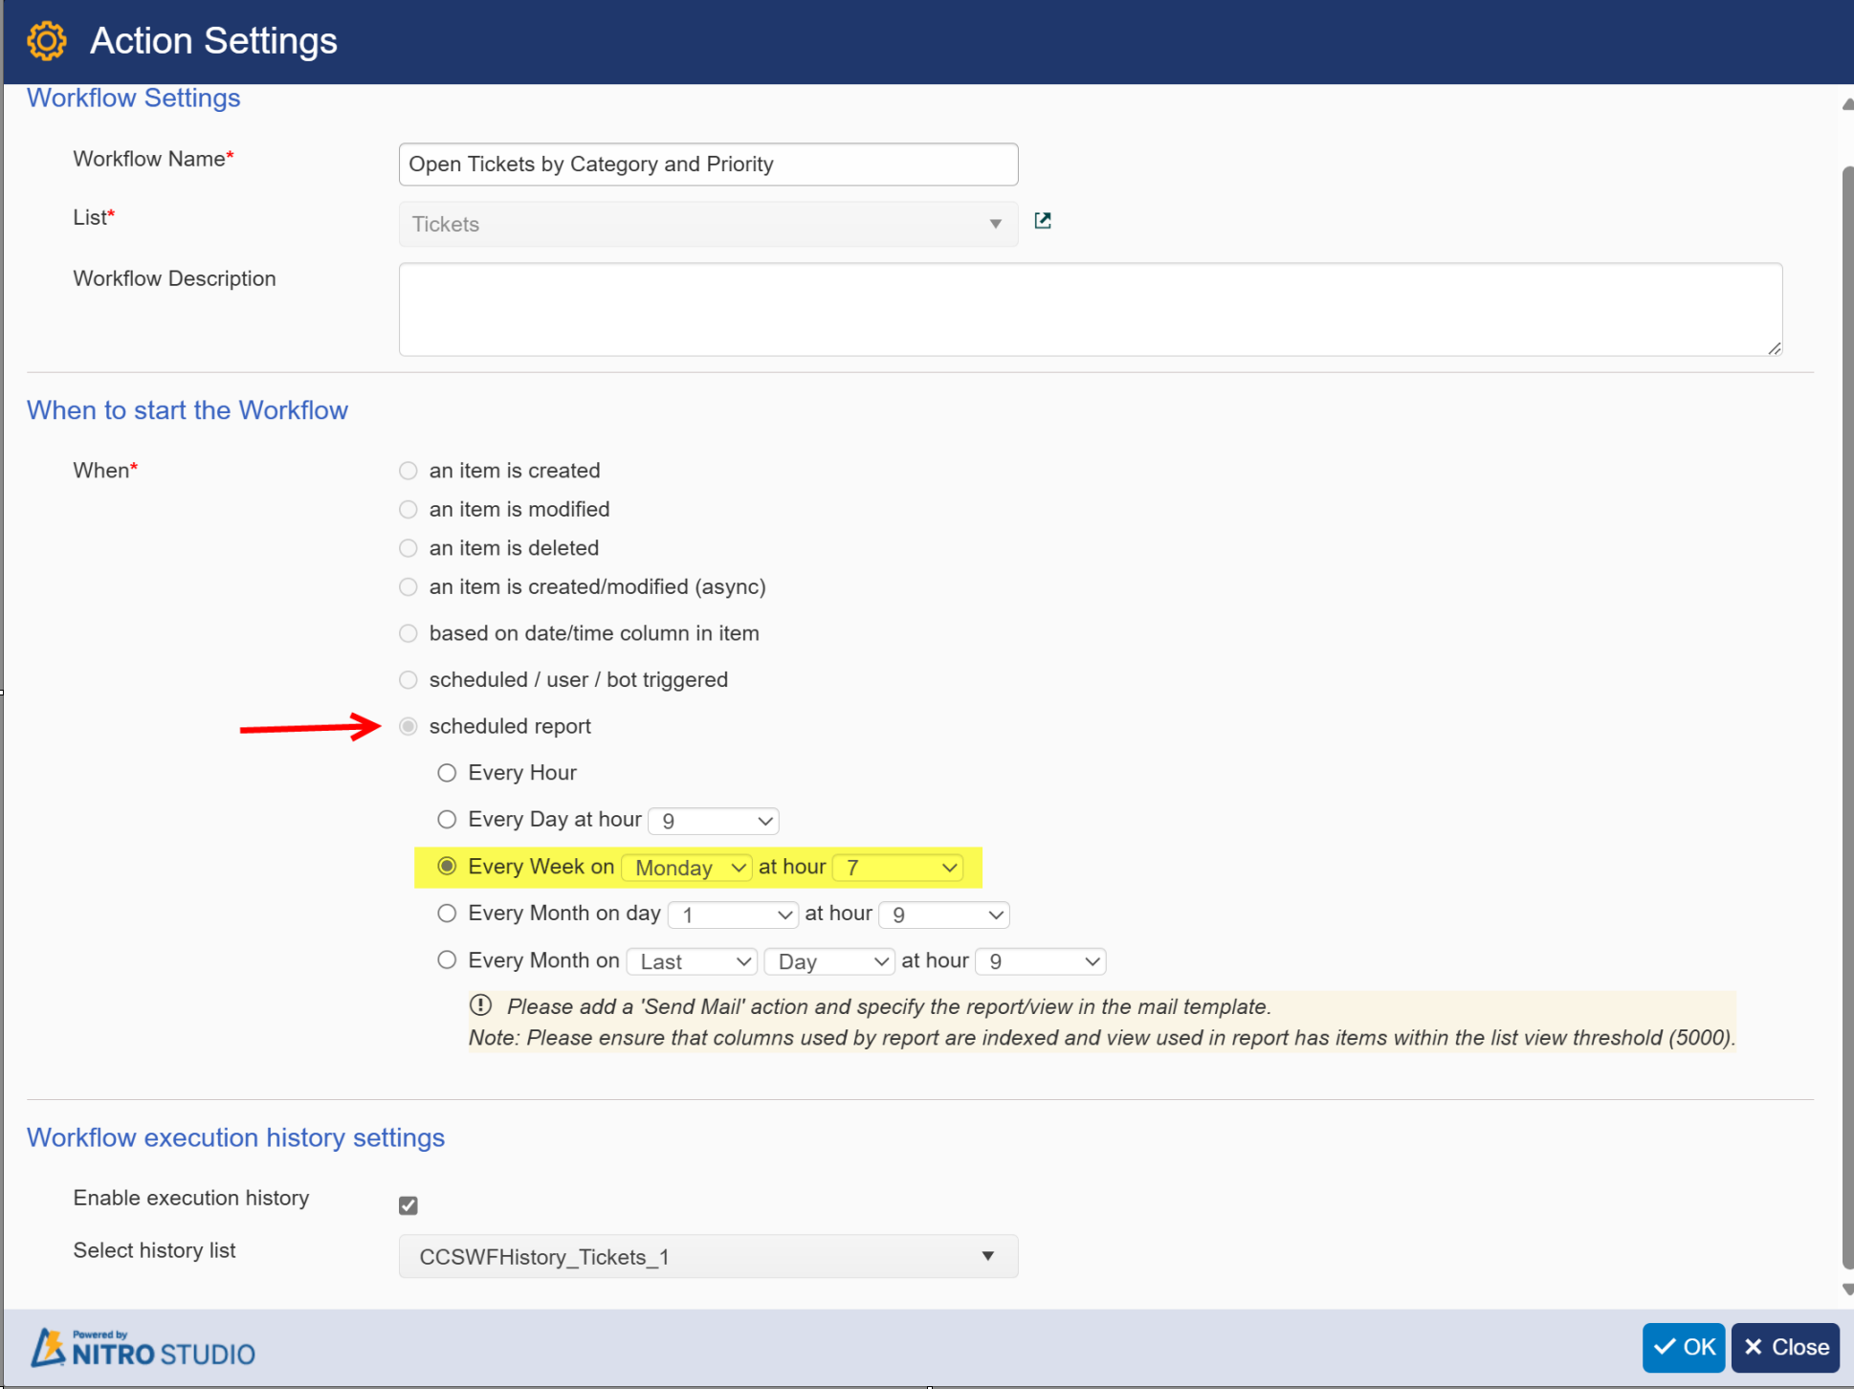
Task: Toggle the Enable execution history checkbox
Action: pyautogui.click(x=408, y=1205)
